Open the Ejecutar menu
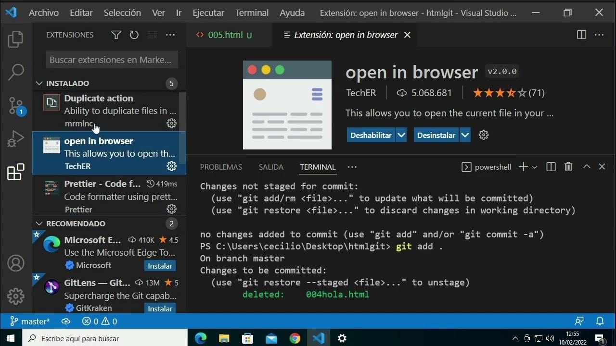616x346 pixels. coord(208,13)
